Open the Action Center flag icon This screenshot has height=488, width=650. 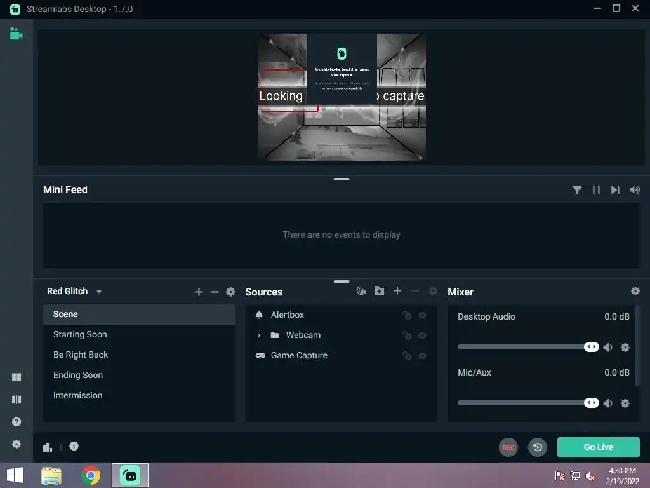click(x=560, y=476)
